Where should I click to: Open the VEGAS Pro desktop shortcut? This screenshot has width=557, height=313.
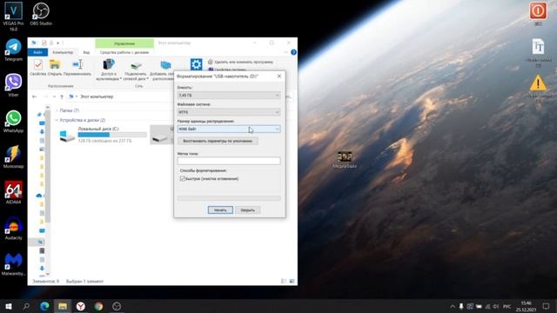tap(13, 16)
